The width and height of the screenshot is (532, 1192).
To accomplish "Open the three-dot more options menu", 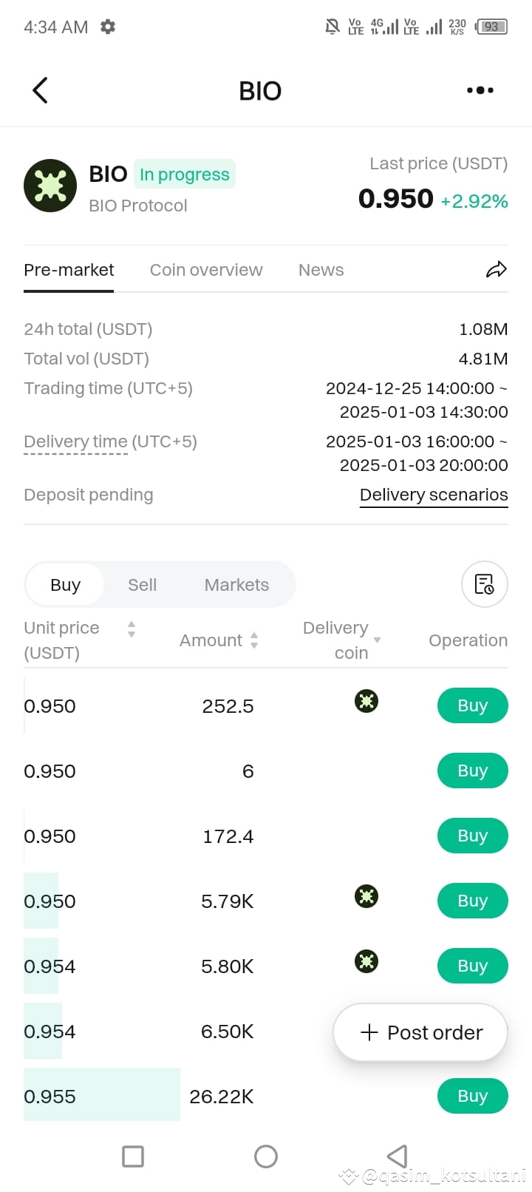I will 480,90.
